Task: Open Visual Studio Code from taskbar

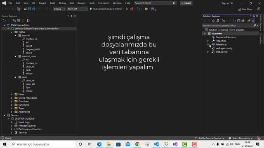Action: [156, 144]
